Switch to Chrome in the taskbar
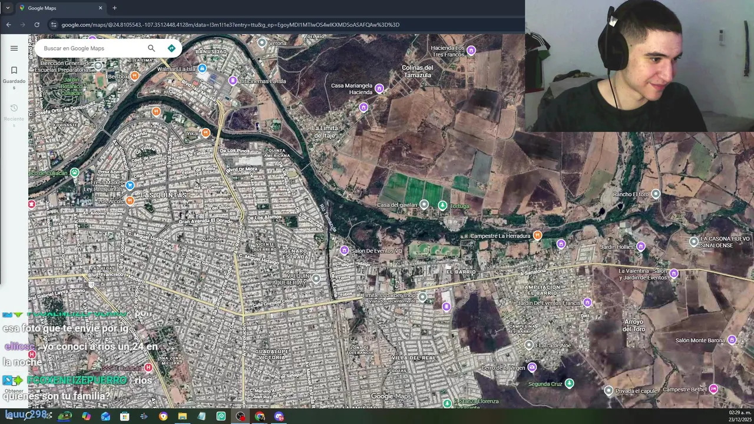This screenshot has width=754, height=424. [260, 416]
